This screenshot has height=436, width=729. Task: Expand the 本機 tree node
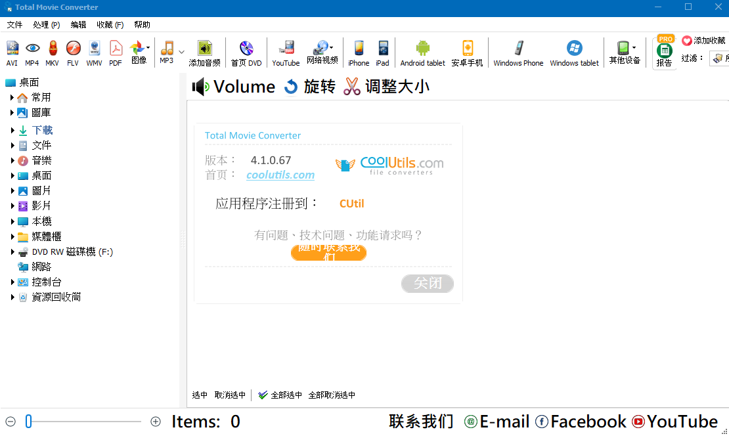click(12, 221)
